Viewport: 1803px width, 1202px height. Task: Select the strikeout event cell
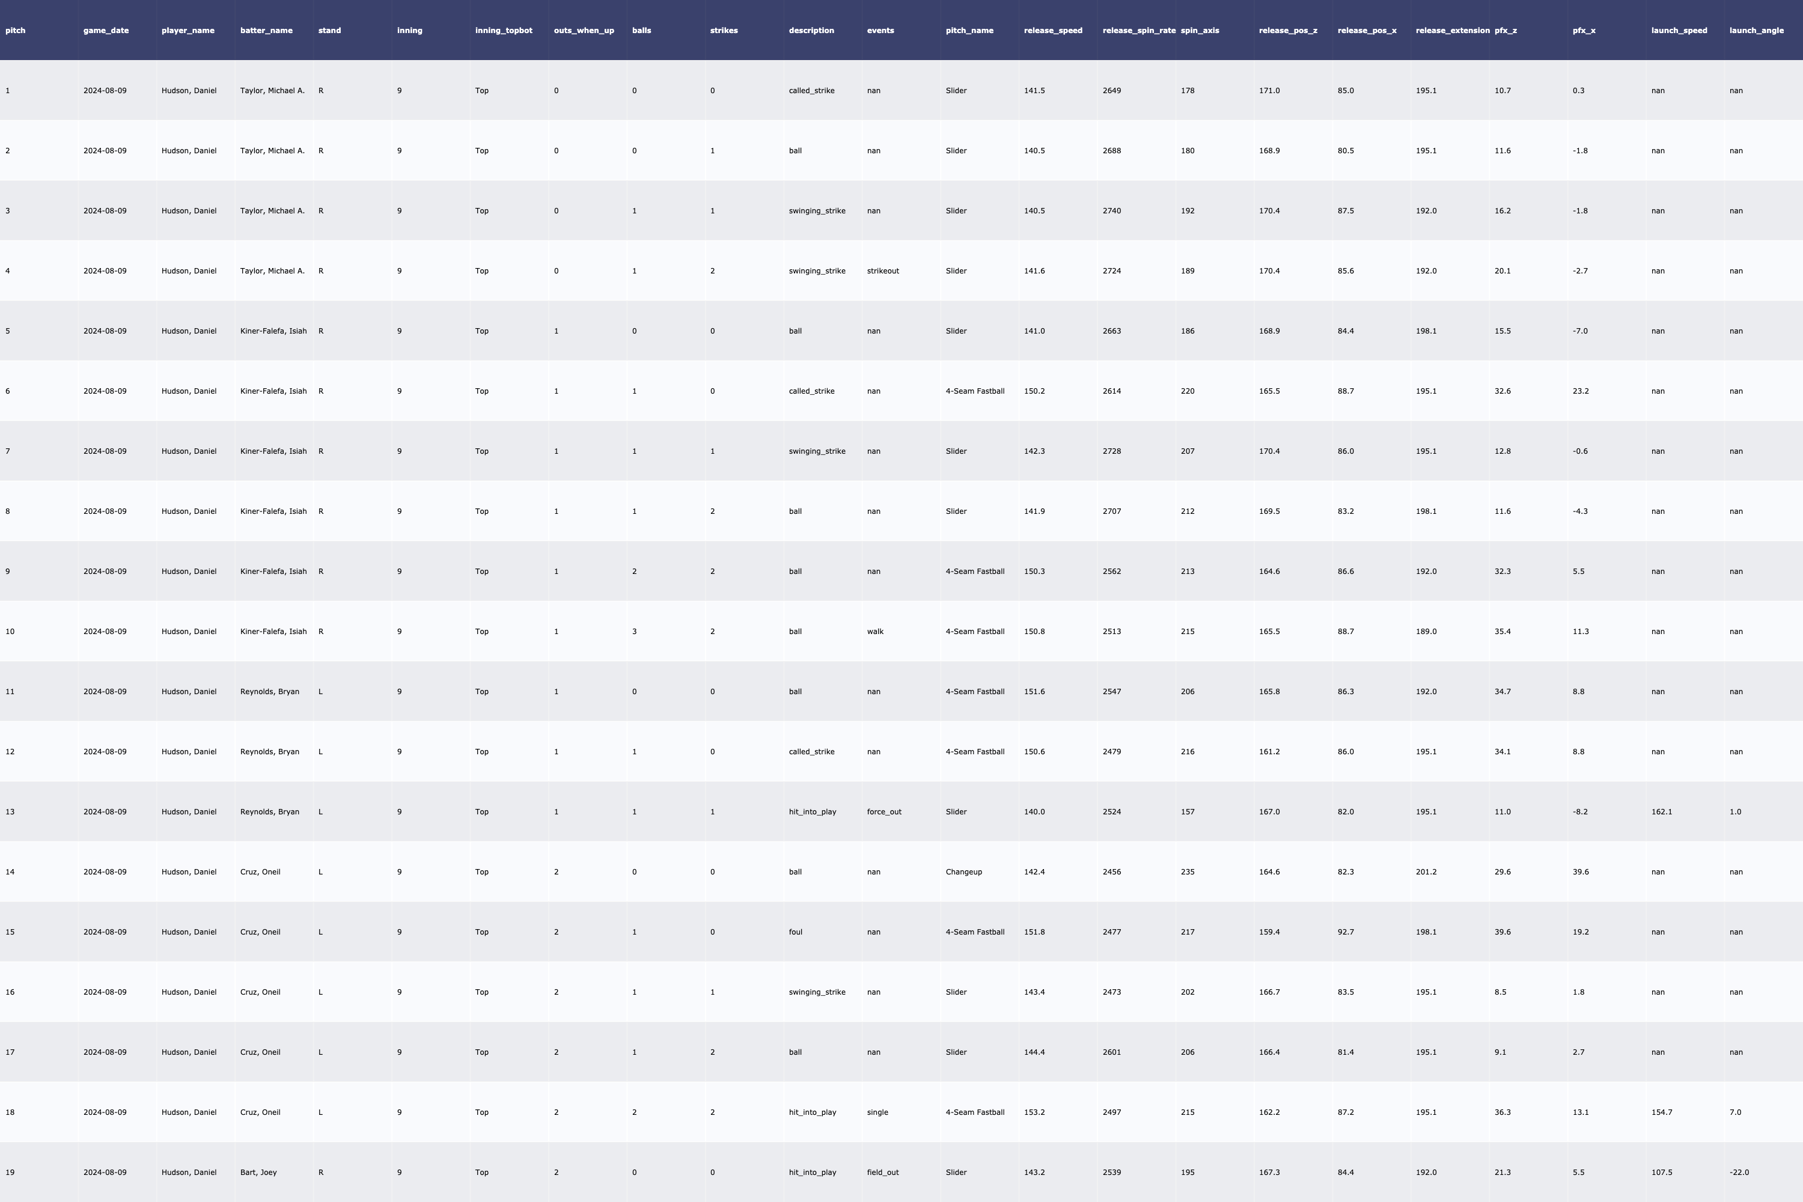[x=882, y=272]
